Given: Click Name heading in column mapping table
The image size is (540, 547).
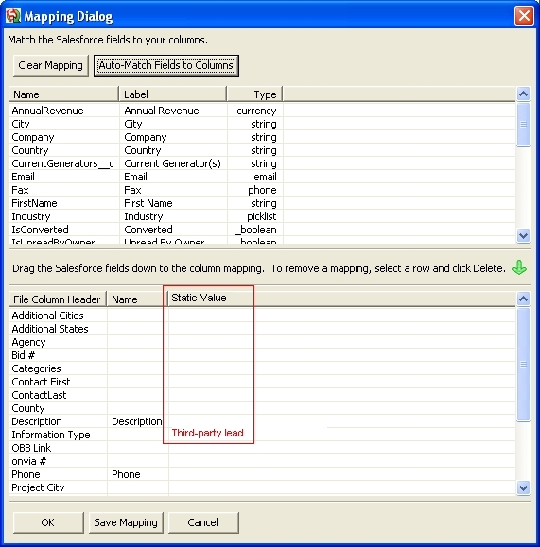Looking at the screenshot, I should click(137, 299).
